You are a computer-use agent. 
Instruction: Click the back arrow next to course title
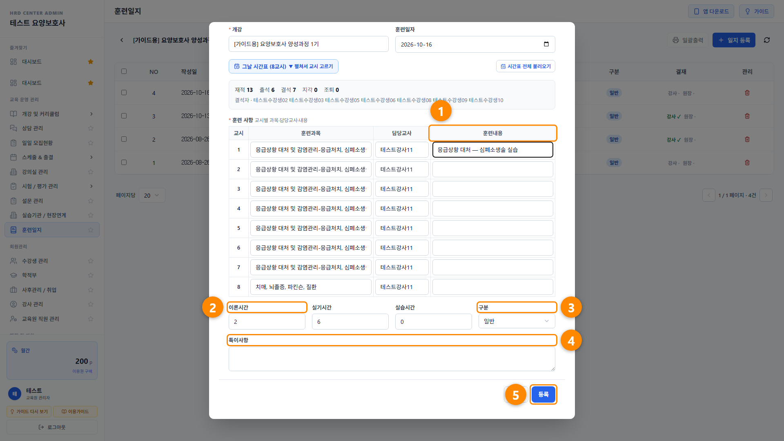point(122,40)
